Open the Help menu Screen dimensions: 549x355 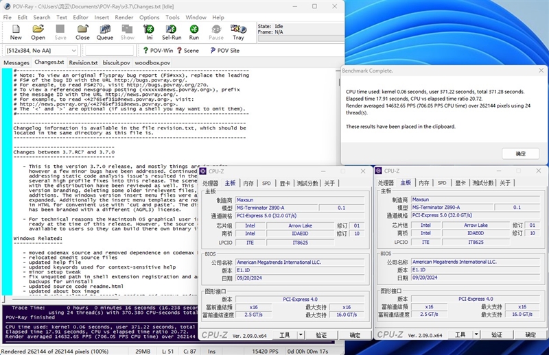tap(218, 17)
